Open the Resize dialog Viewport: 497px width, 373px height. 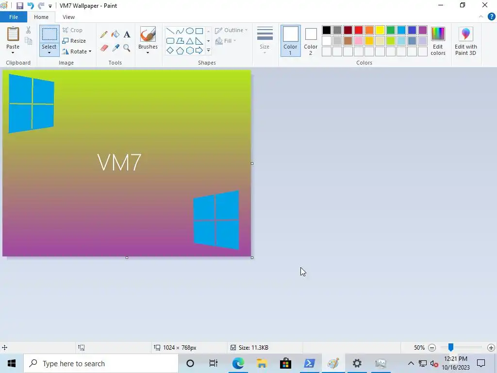point(74,41)
